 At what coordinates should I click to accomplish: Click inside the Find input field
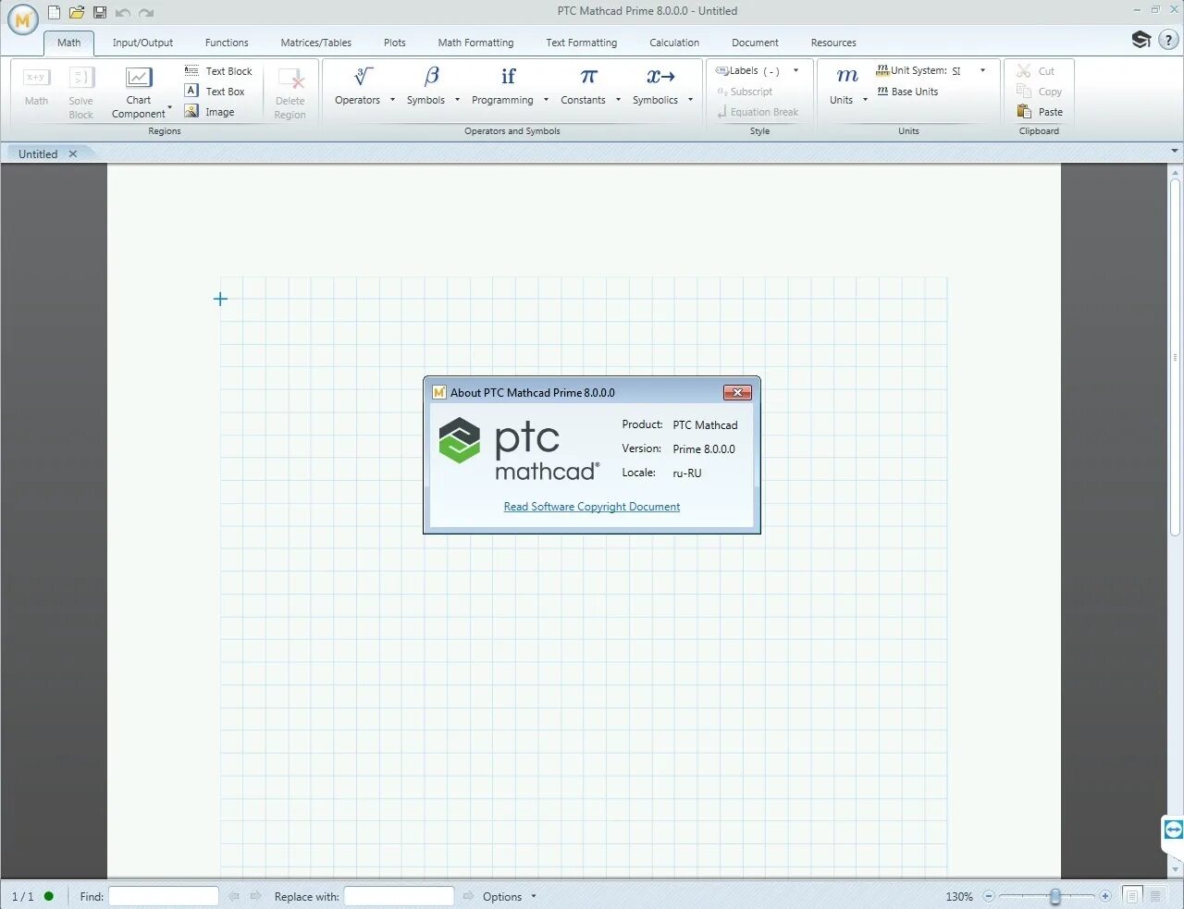click(163, 896)
